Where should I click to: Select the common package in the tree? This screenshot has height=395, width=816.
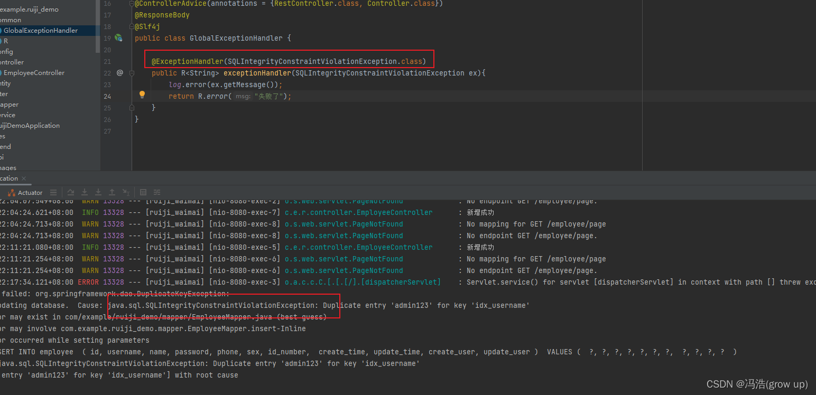[x=11, y=20]
